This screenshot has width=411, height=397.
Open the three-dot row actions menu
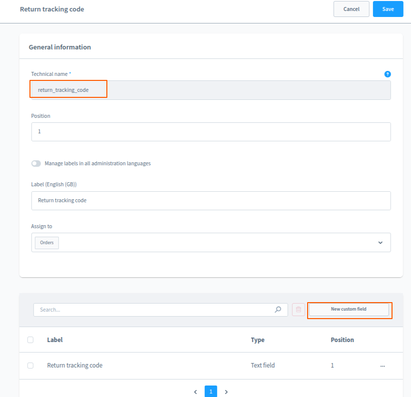pos(383,366)
